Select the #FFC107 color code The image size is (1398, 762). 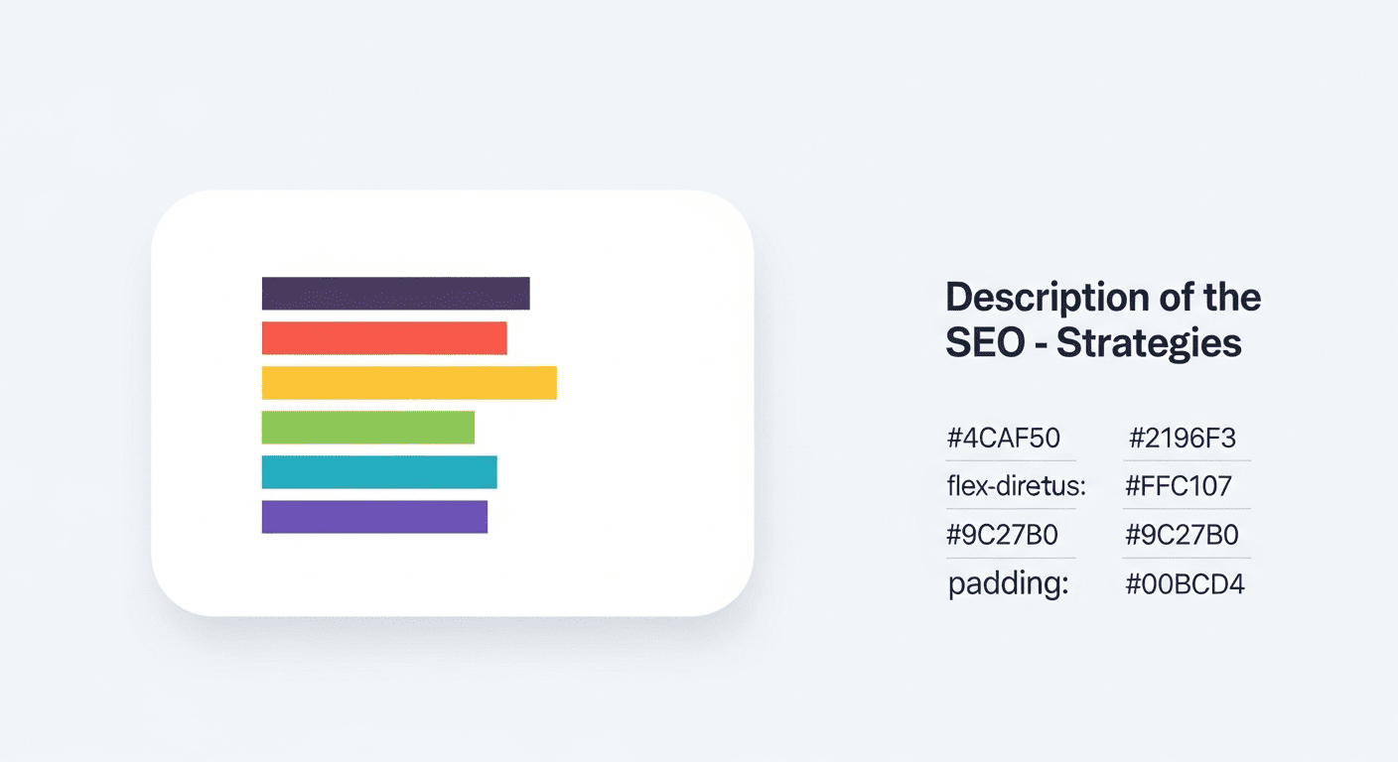(1179, 486)
